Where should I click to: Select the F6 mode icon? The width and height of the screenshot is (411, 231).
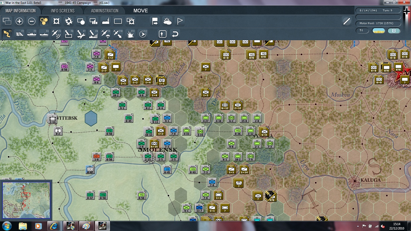(x=68, y=34)
